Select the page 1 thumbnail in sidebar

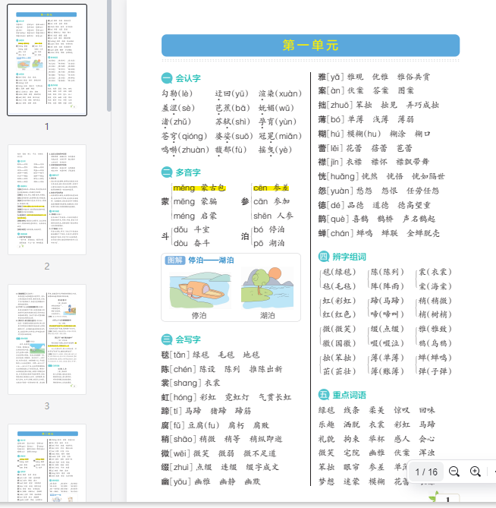[47, 60]
